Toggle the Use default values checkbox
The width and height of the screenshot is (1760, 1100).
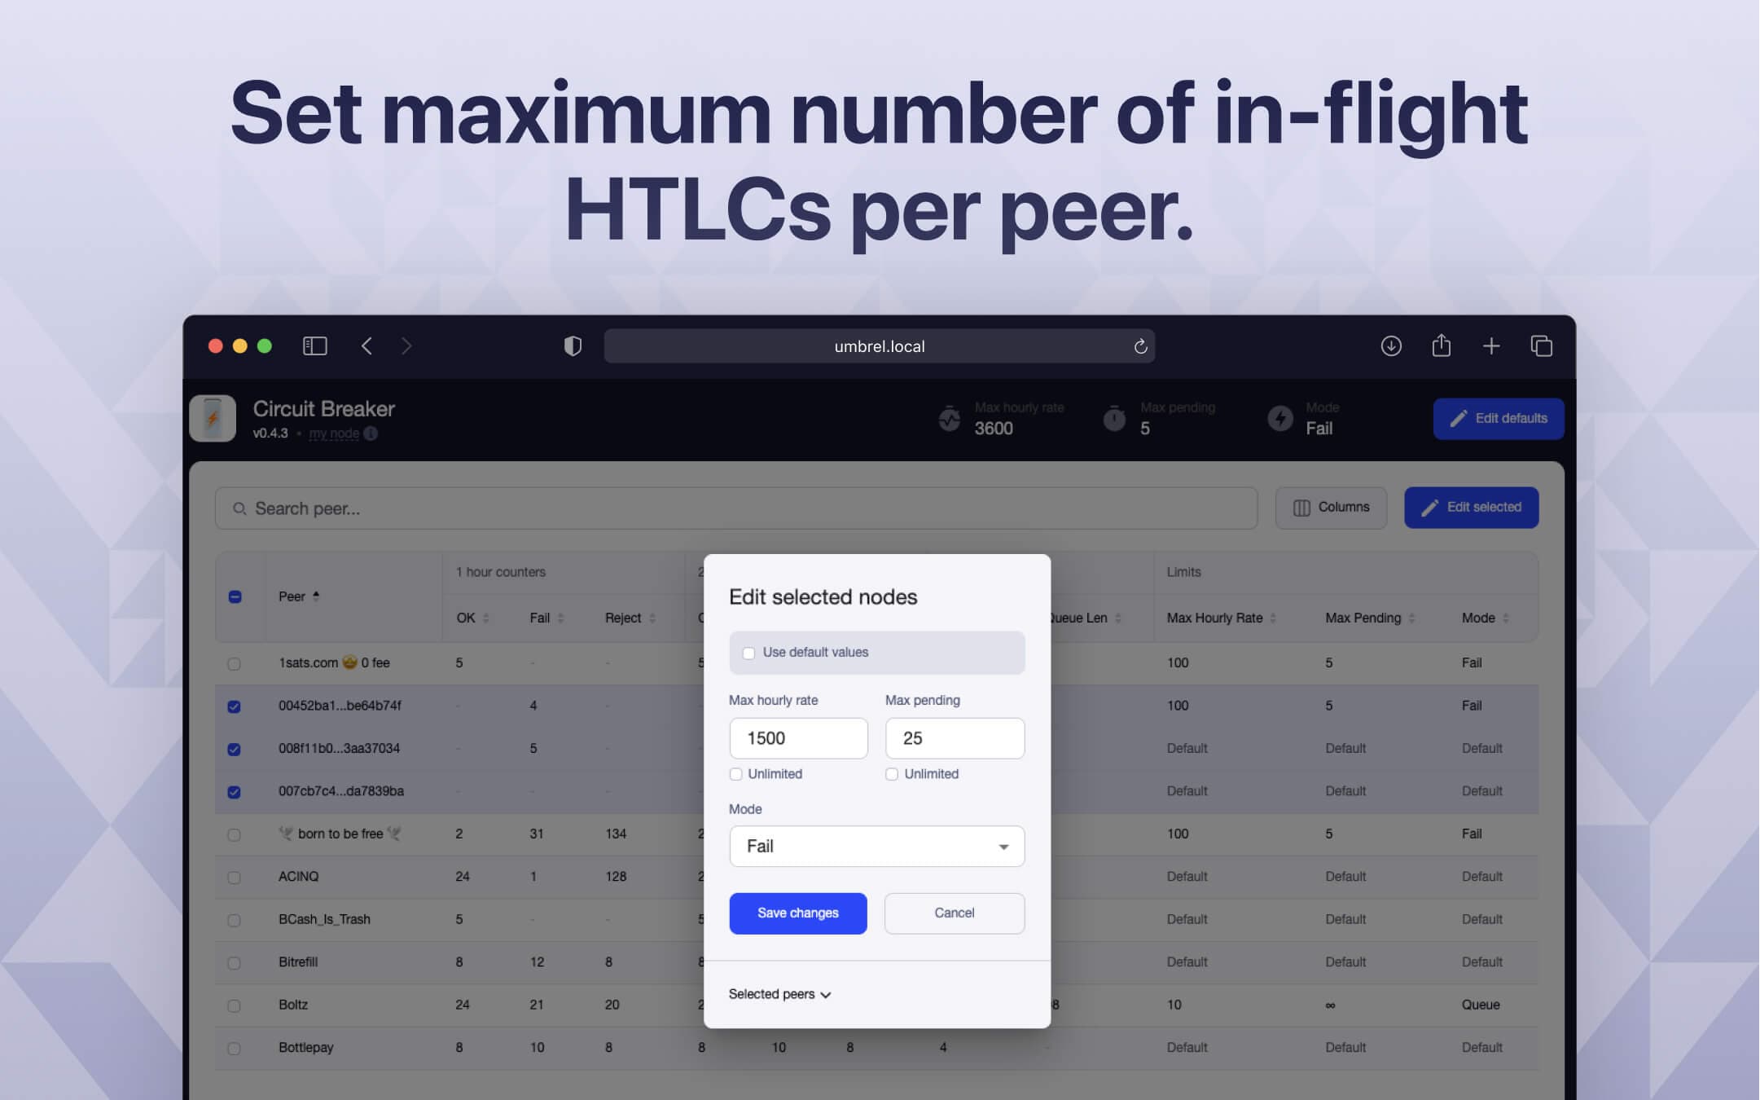pyautogui.click(x=747, y=651)
